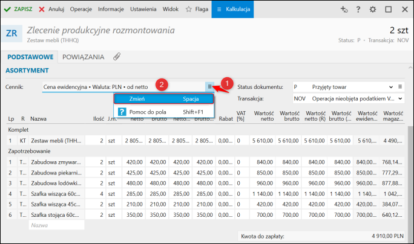Open the settings gear icon
The width and height of the screenshot is (414, 244).
(373, 10)
